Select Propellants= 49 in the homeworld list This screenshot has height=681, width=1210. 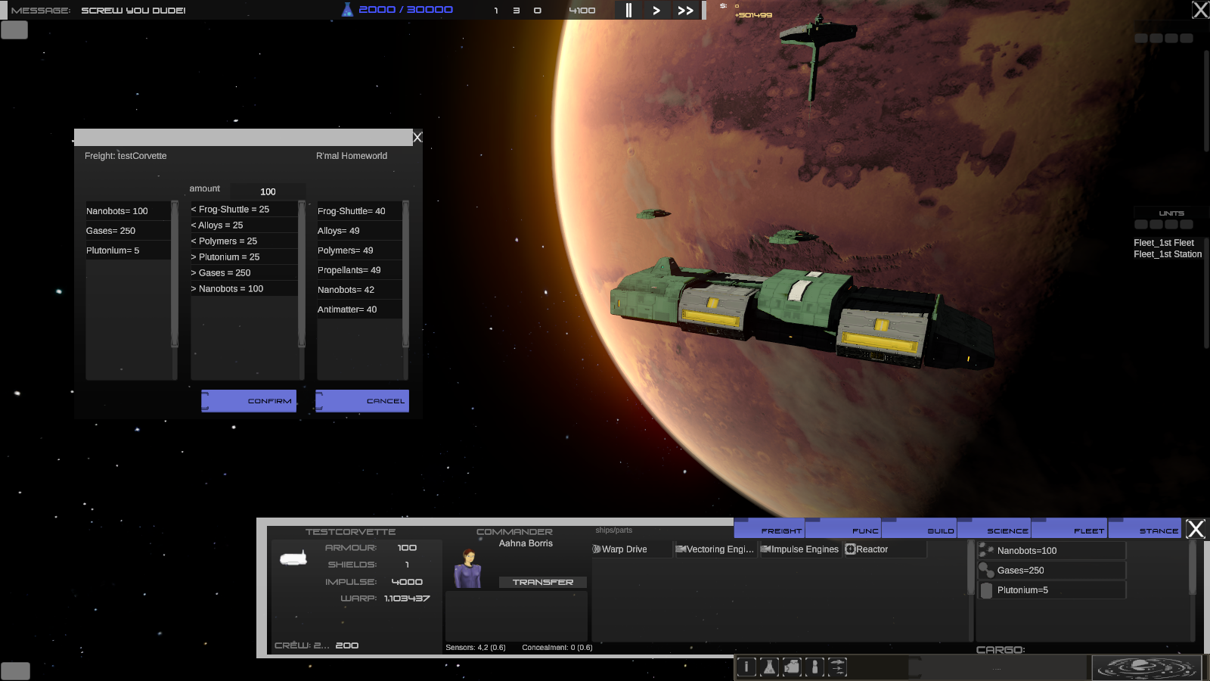tap(359, 270)
